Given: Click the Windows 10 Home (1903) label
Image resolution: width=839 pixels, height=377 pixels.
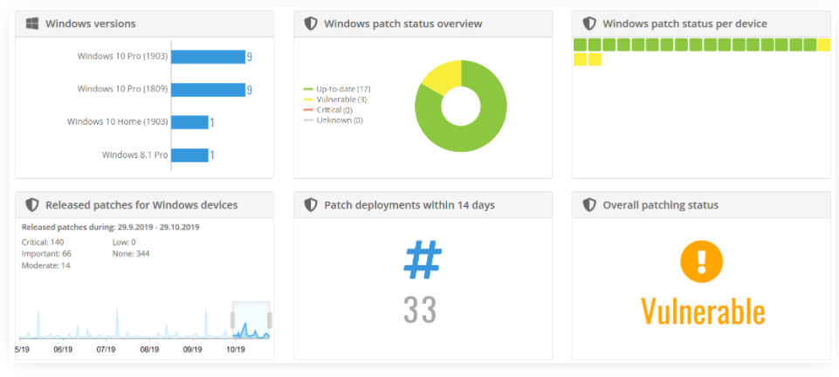Looking at the screenshot, I should point(117,122).
